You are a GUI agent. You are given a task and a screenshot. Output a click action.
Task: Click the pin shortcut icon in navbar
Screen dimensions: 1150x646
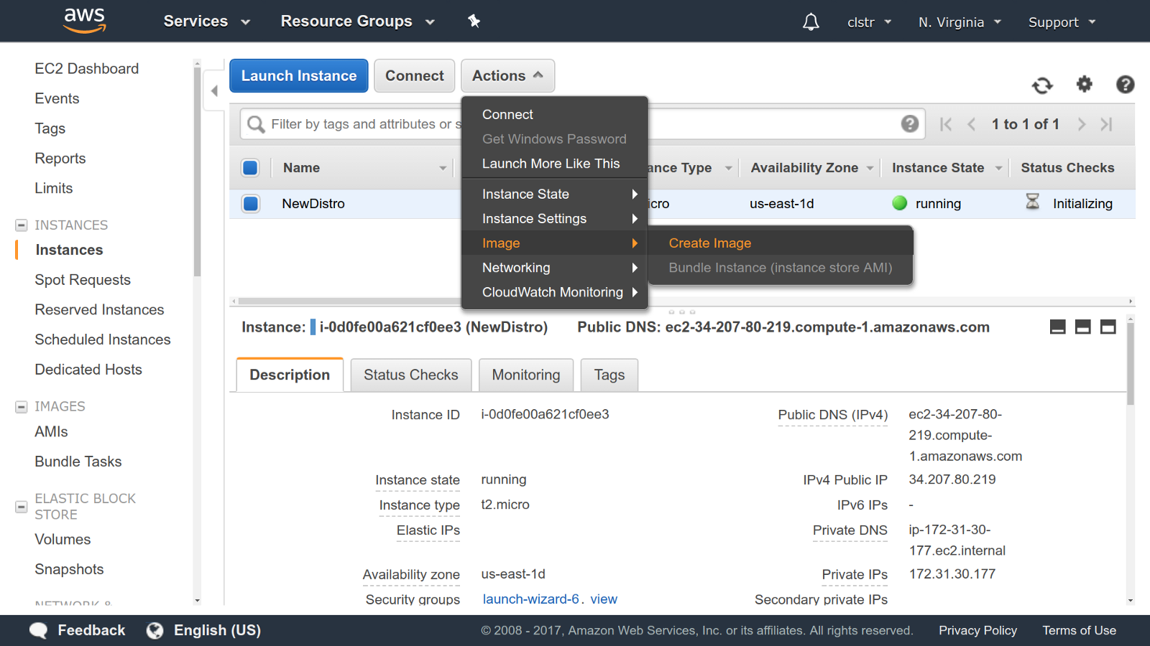pos(474,21)
